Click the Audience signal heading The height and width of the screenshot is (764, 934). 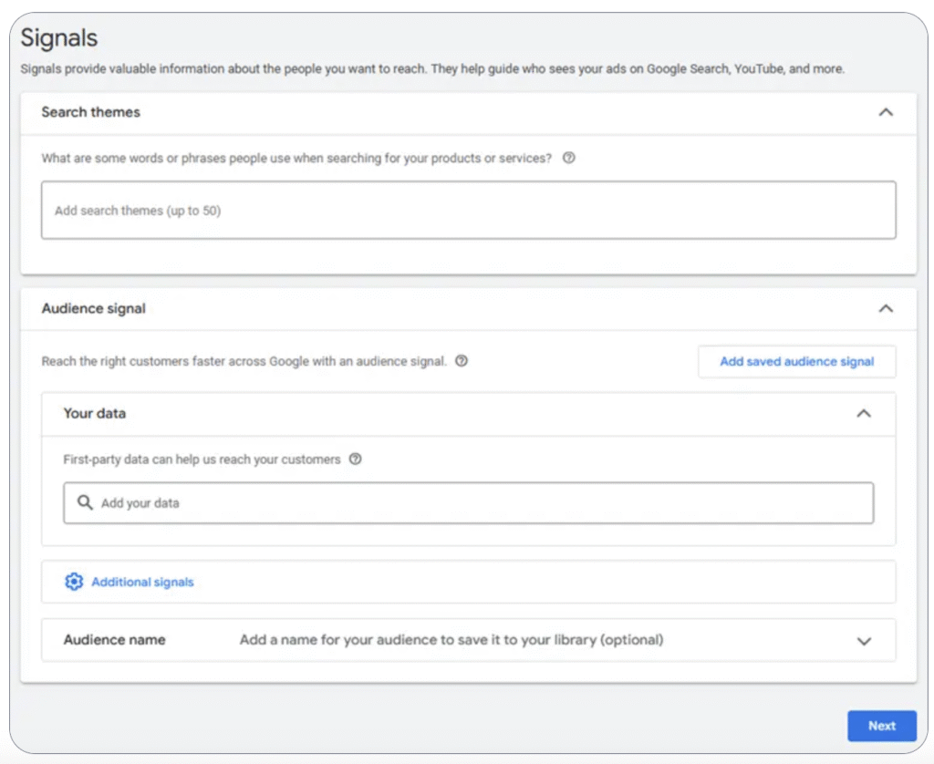[94, 308]
